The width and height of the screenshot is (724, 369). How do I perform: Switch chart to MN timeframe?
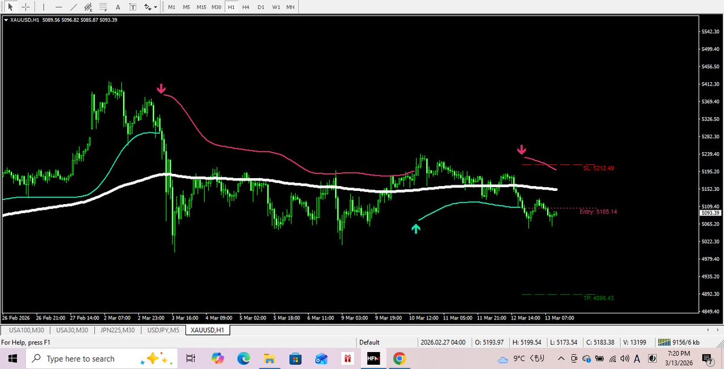(290, 7)
